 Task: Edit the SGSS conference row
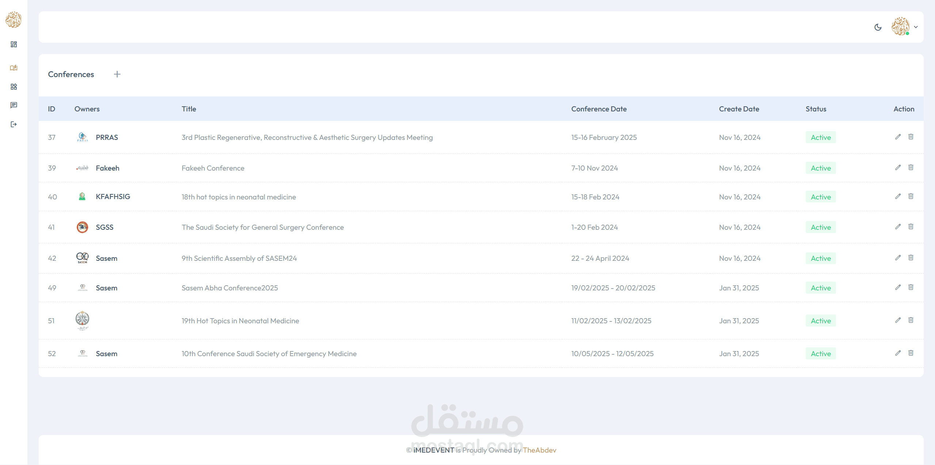pos(898,226)
